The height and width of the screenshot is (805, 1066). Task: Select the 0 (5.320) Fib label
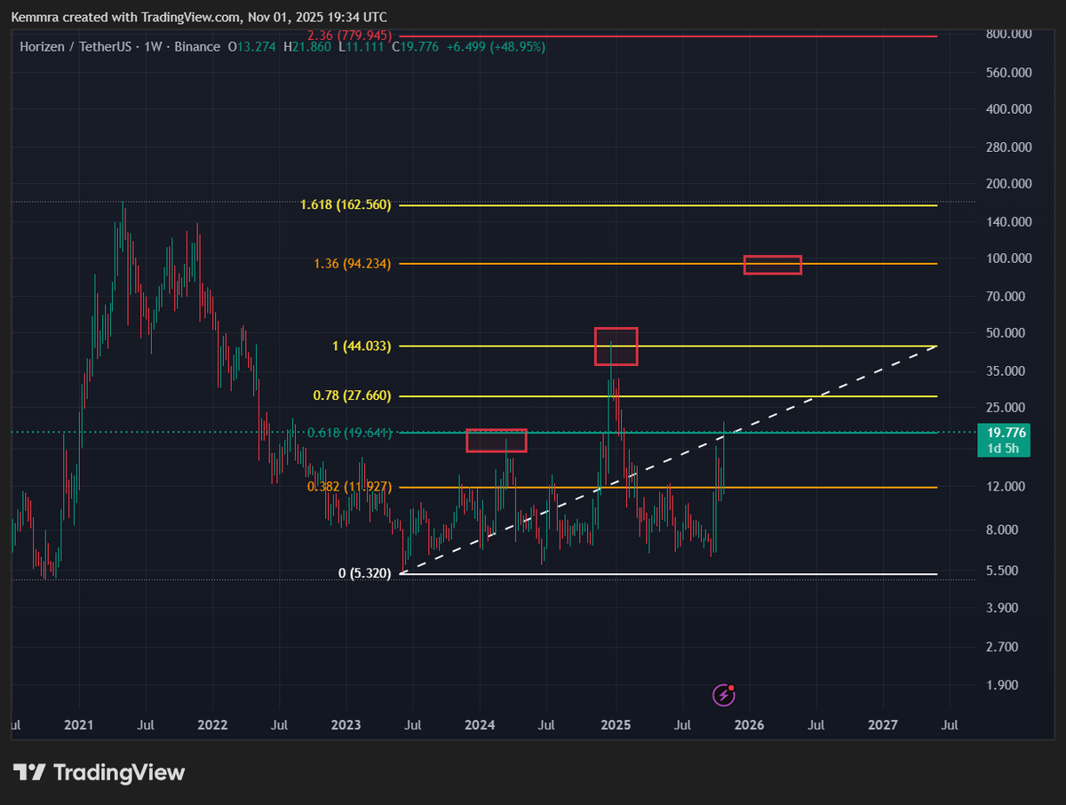364,573
